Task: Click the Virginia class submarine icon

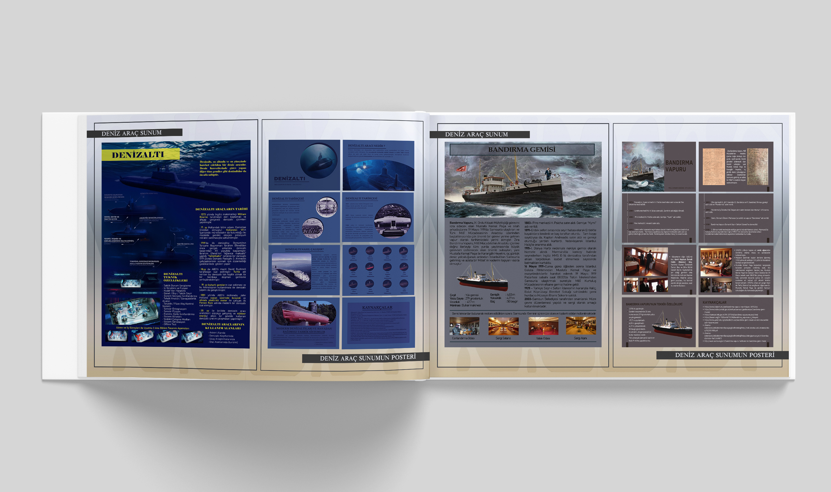Action: pyautogui.click(x=353, y=284)
